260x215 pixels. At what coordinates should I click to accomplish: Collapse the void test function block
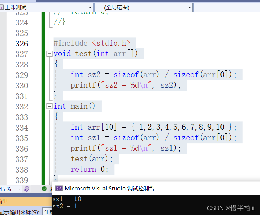click(x=49, y=54)
